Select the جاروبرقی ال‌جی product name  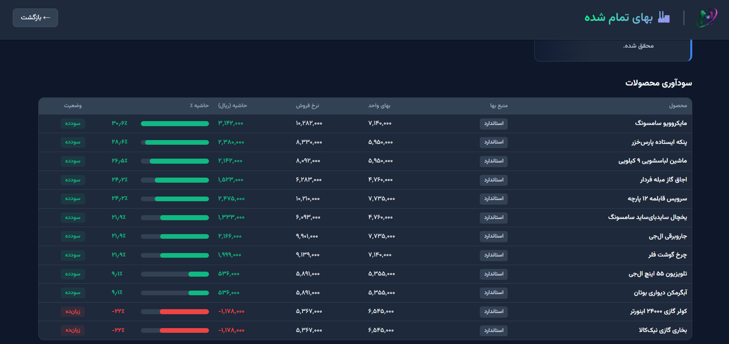pos(668,236)
